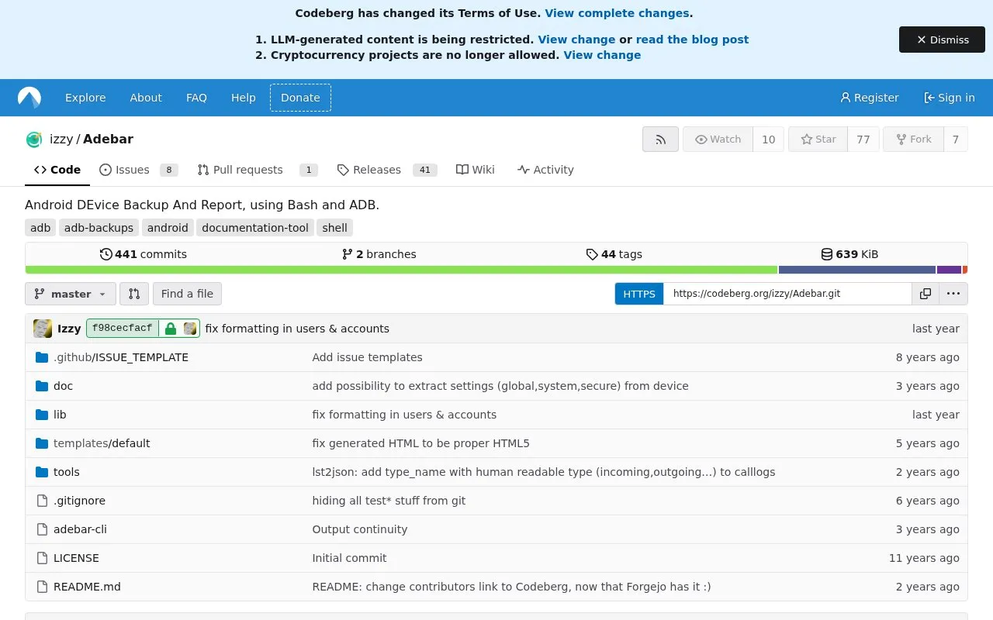Expand the master branch dropdown
This screenshot has height=620, width=993.
[71, 294]
